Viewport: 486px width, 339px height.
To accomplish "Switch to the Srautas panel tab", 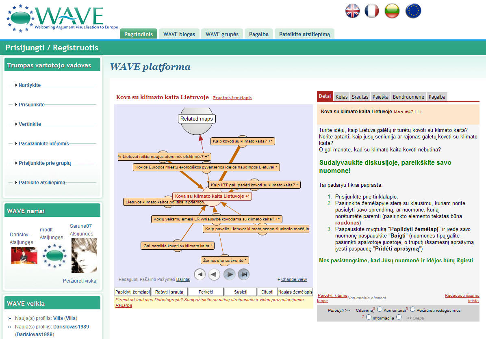I will (360, 97).
